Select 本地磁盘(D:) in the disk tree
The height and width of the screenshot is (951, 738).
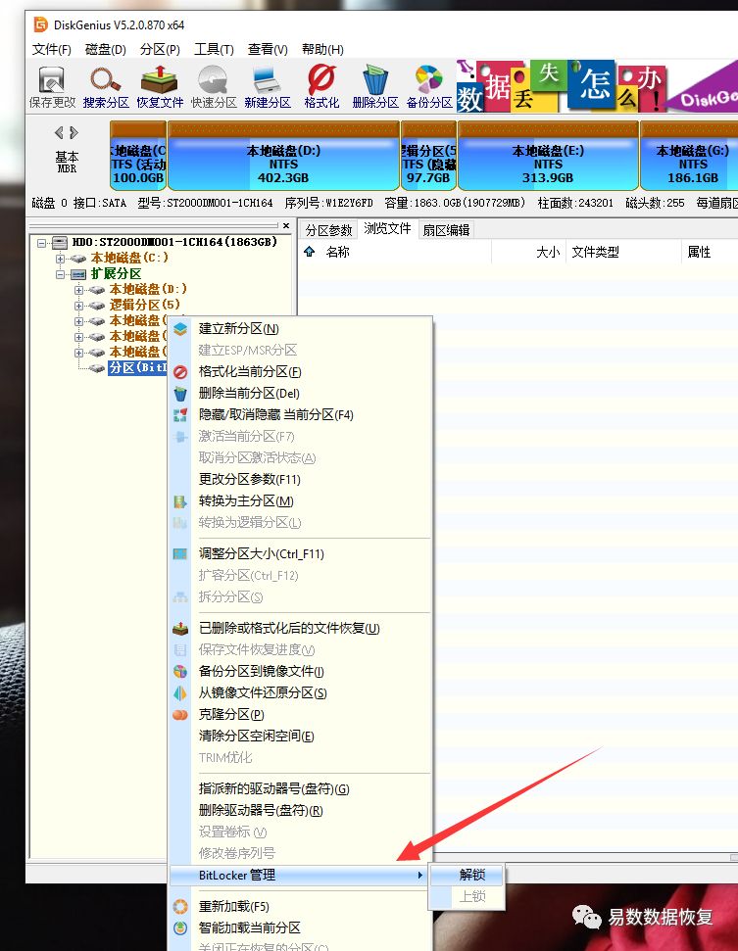[148, 289]
